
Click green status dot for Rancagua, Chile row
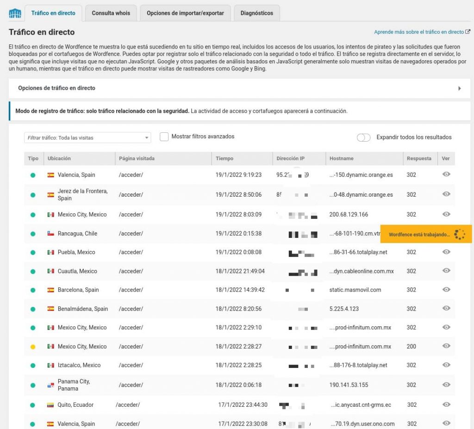pos(33,234)
